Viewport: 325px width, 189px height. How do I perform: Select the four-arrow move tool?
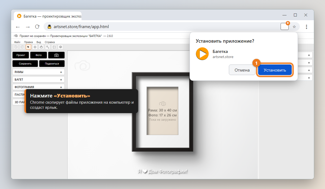pyautogui.click(x=35, y=47)
